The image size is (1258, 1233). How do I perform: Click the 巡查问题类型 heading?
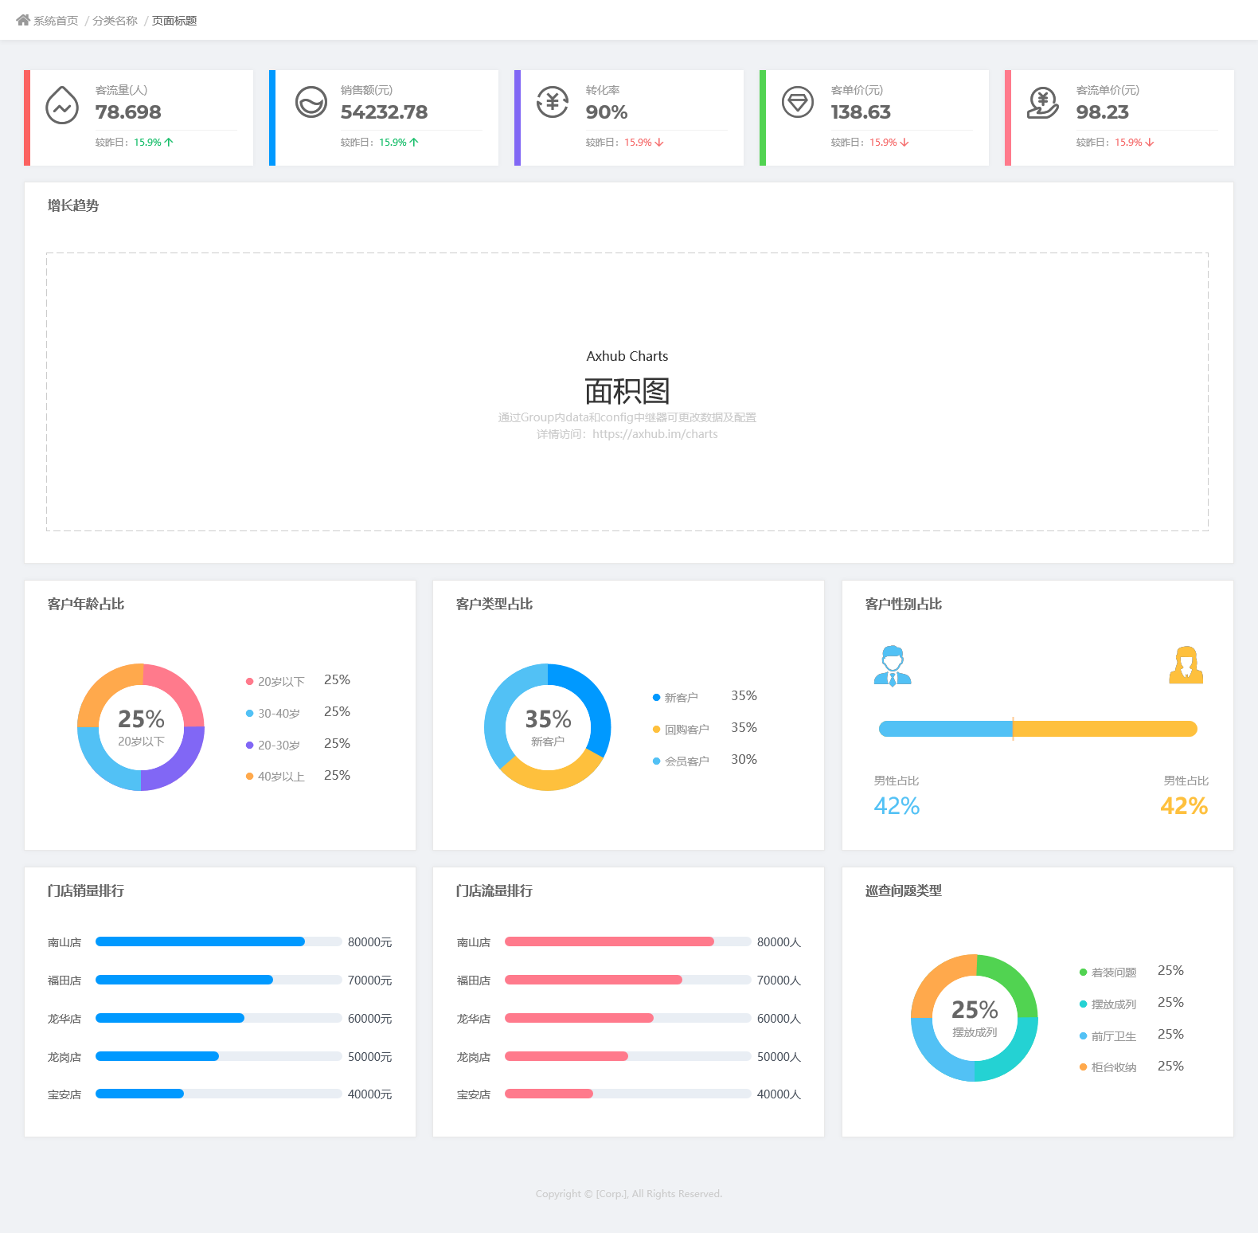tap(904, 890)
